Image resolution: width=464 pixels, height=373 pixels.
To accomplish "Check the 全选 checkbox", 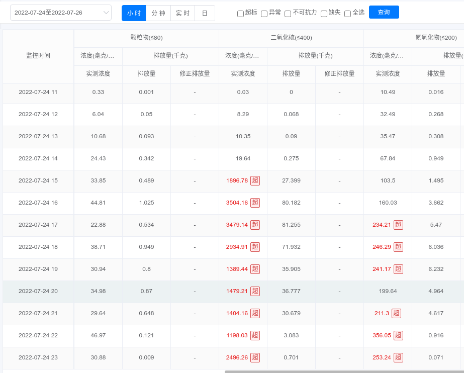I will point(348,14).
